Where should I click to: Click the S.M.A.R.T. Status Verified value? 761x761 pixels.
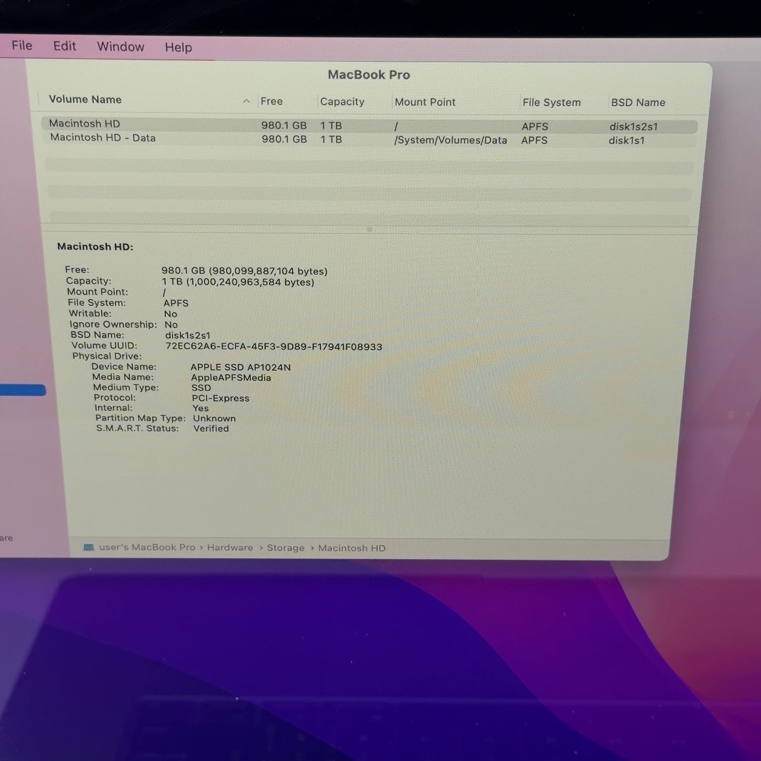click(x=211, y=429)
